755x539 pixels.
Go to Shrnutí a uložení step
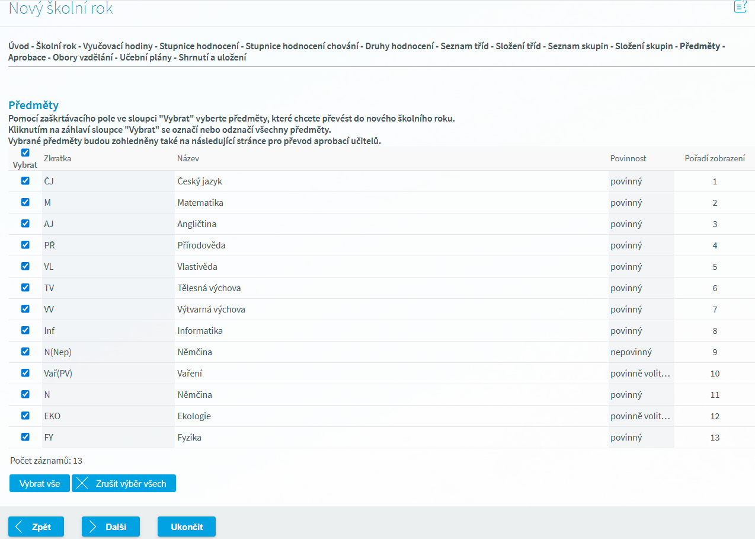213,58
